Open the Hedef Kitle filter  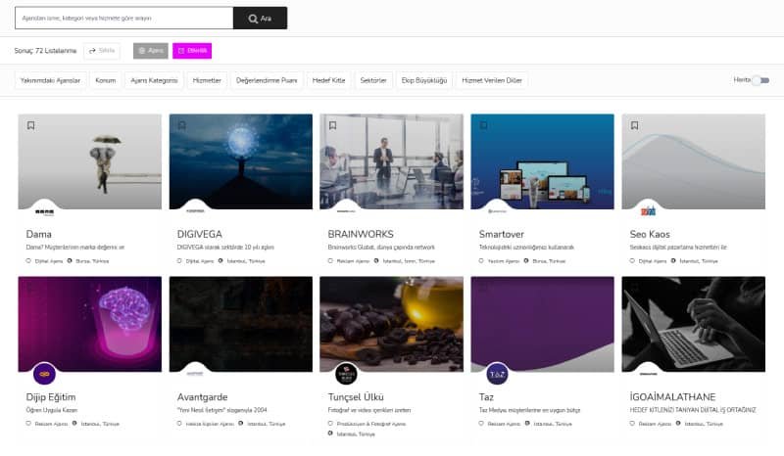pos(328,80)
